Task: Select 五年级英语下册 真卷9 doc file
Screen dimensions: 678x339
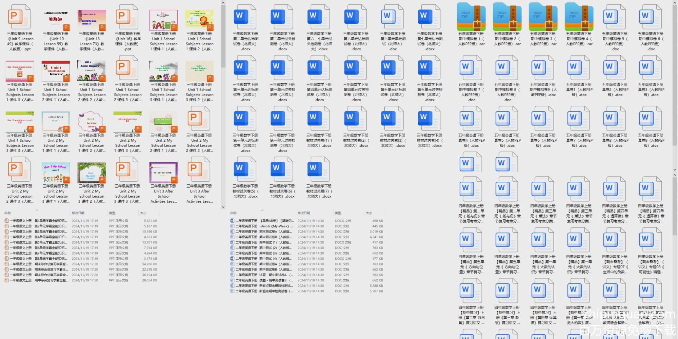Action: click(651, 119)
